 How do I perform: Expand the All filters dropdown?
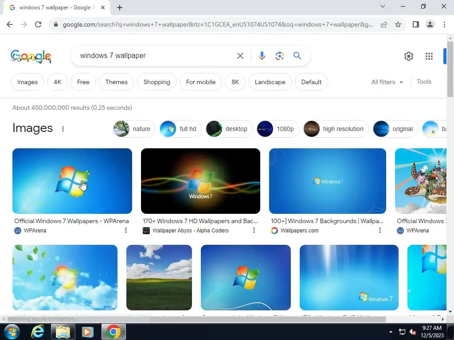click(387, 82)
